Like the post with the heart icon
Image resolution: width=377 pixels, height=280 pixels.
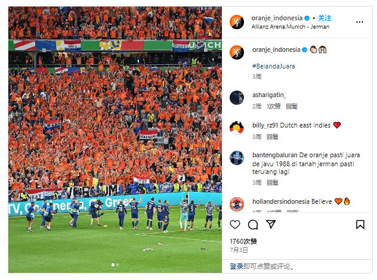[x=235, y=225]
